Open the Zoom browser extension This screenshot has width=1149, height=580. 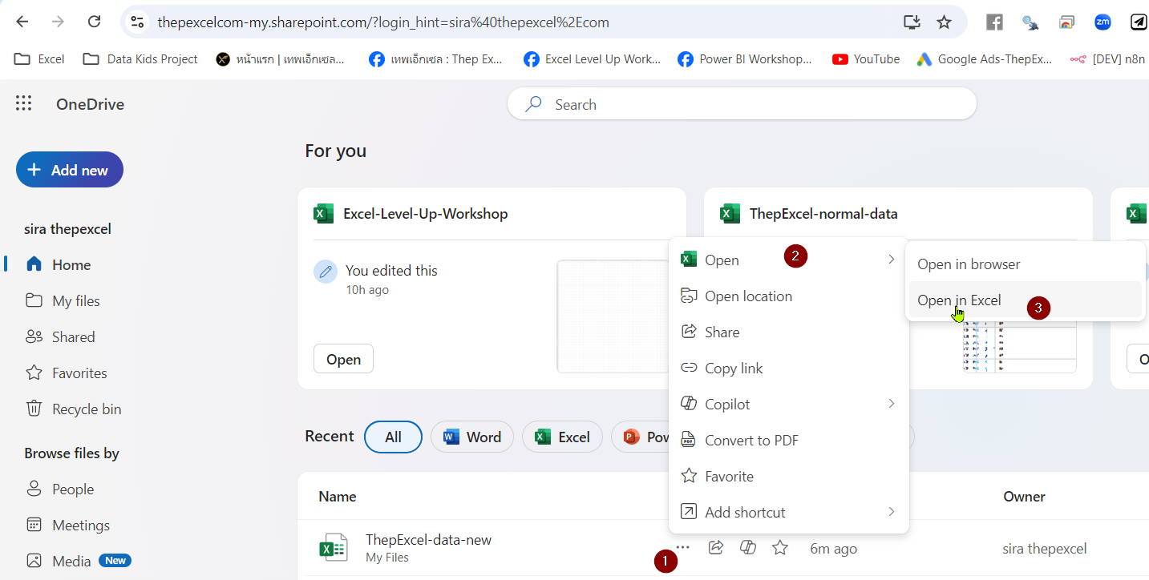tap(1102, 22)
